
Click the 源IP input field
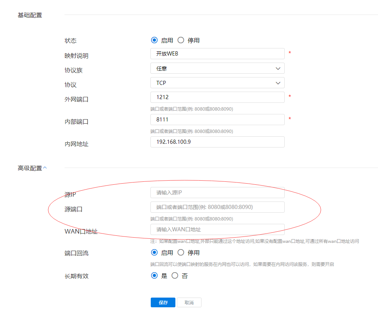[217, 193]
